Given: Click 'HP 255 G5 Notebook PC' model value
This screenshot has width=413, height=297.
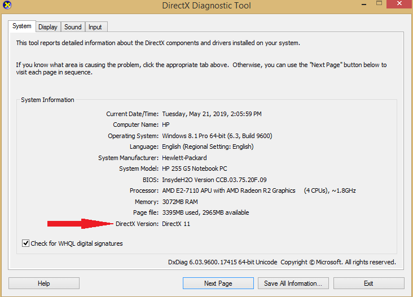Looking at the screenshot, I should point(195,169).
